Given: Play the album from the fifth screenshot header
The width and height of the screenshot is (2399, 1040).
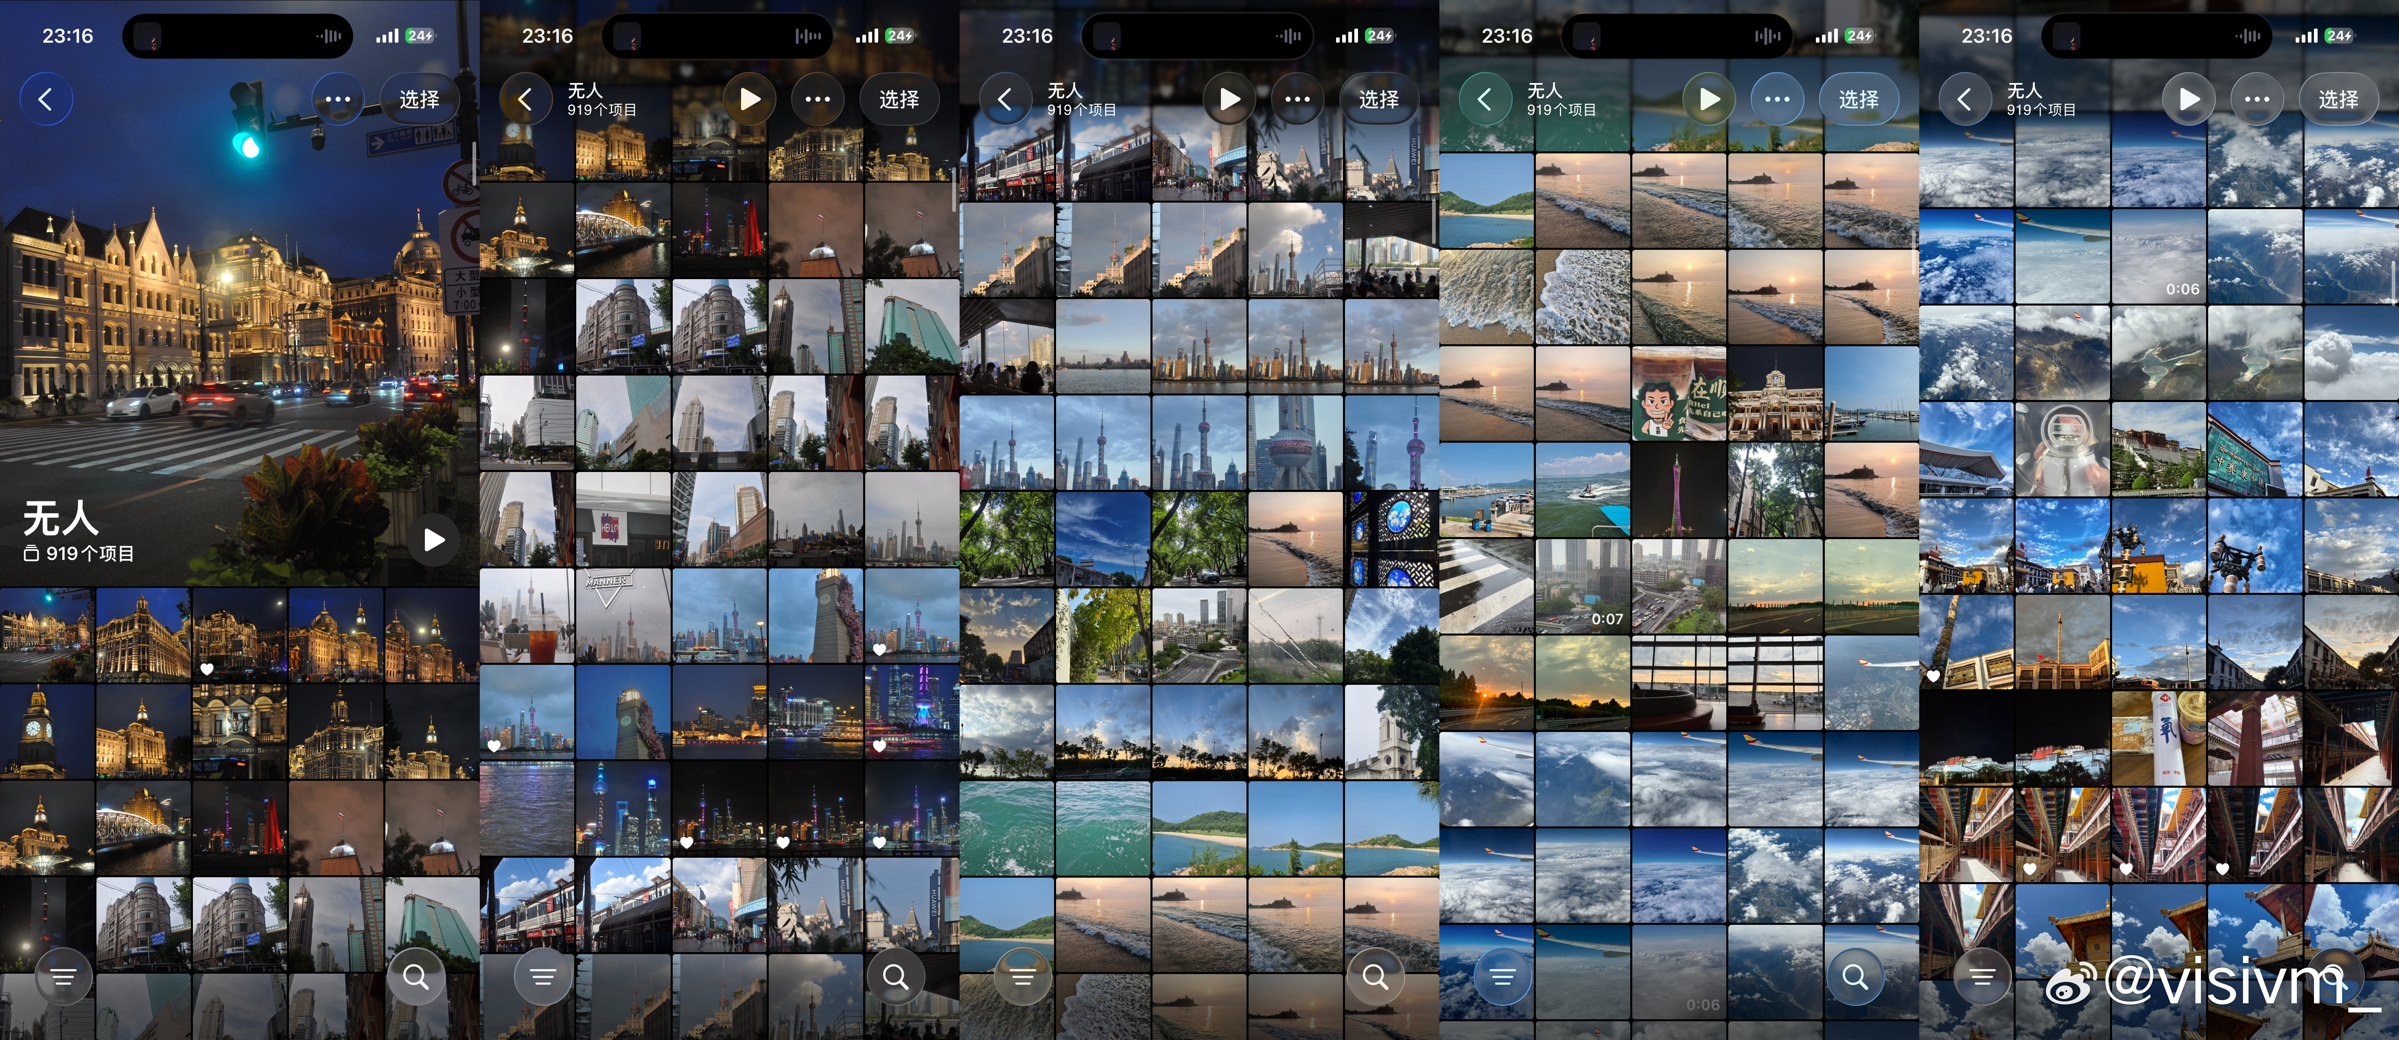Looking at the screenshot, I should coord(2189,99).
